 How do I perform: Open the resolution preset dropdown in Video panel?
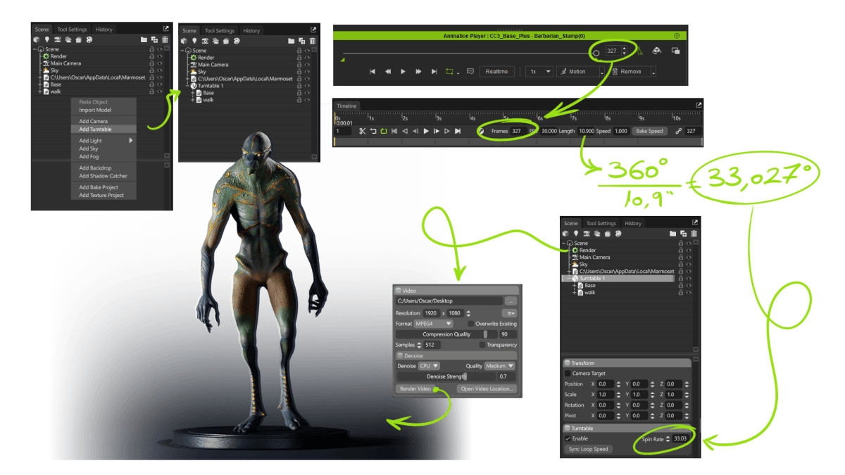click(511, 313)
